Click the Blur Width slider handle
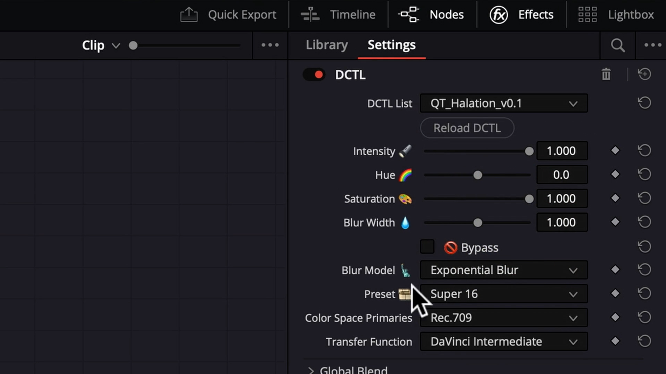 coord(478,223)
